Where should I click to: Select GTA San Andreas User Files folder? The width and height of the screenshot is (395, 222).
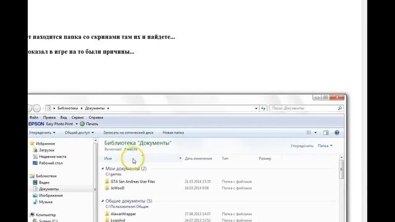(133, 181)
